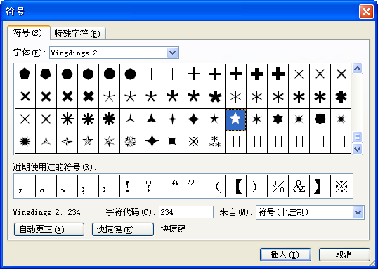Viewport: 378px width, 269px height.
Task: Choose the outlined four-pointed star
Action: point(67,141)
